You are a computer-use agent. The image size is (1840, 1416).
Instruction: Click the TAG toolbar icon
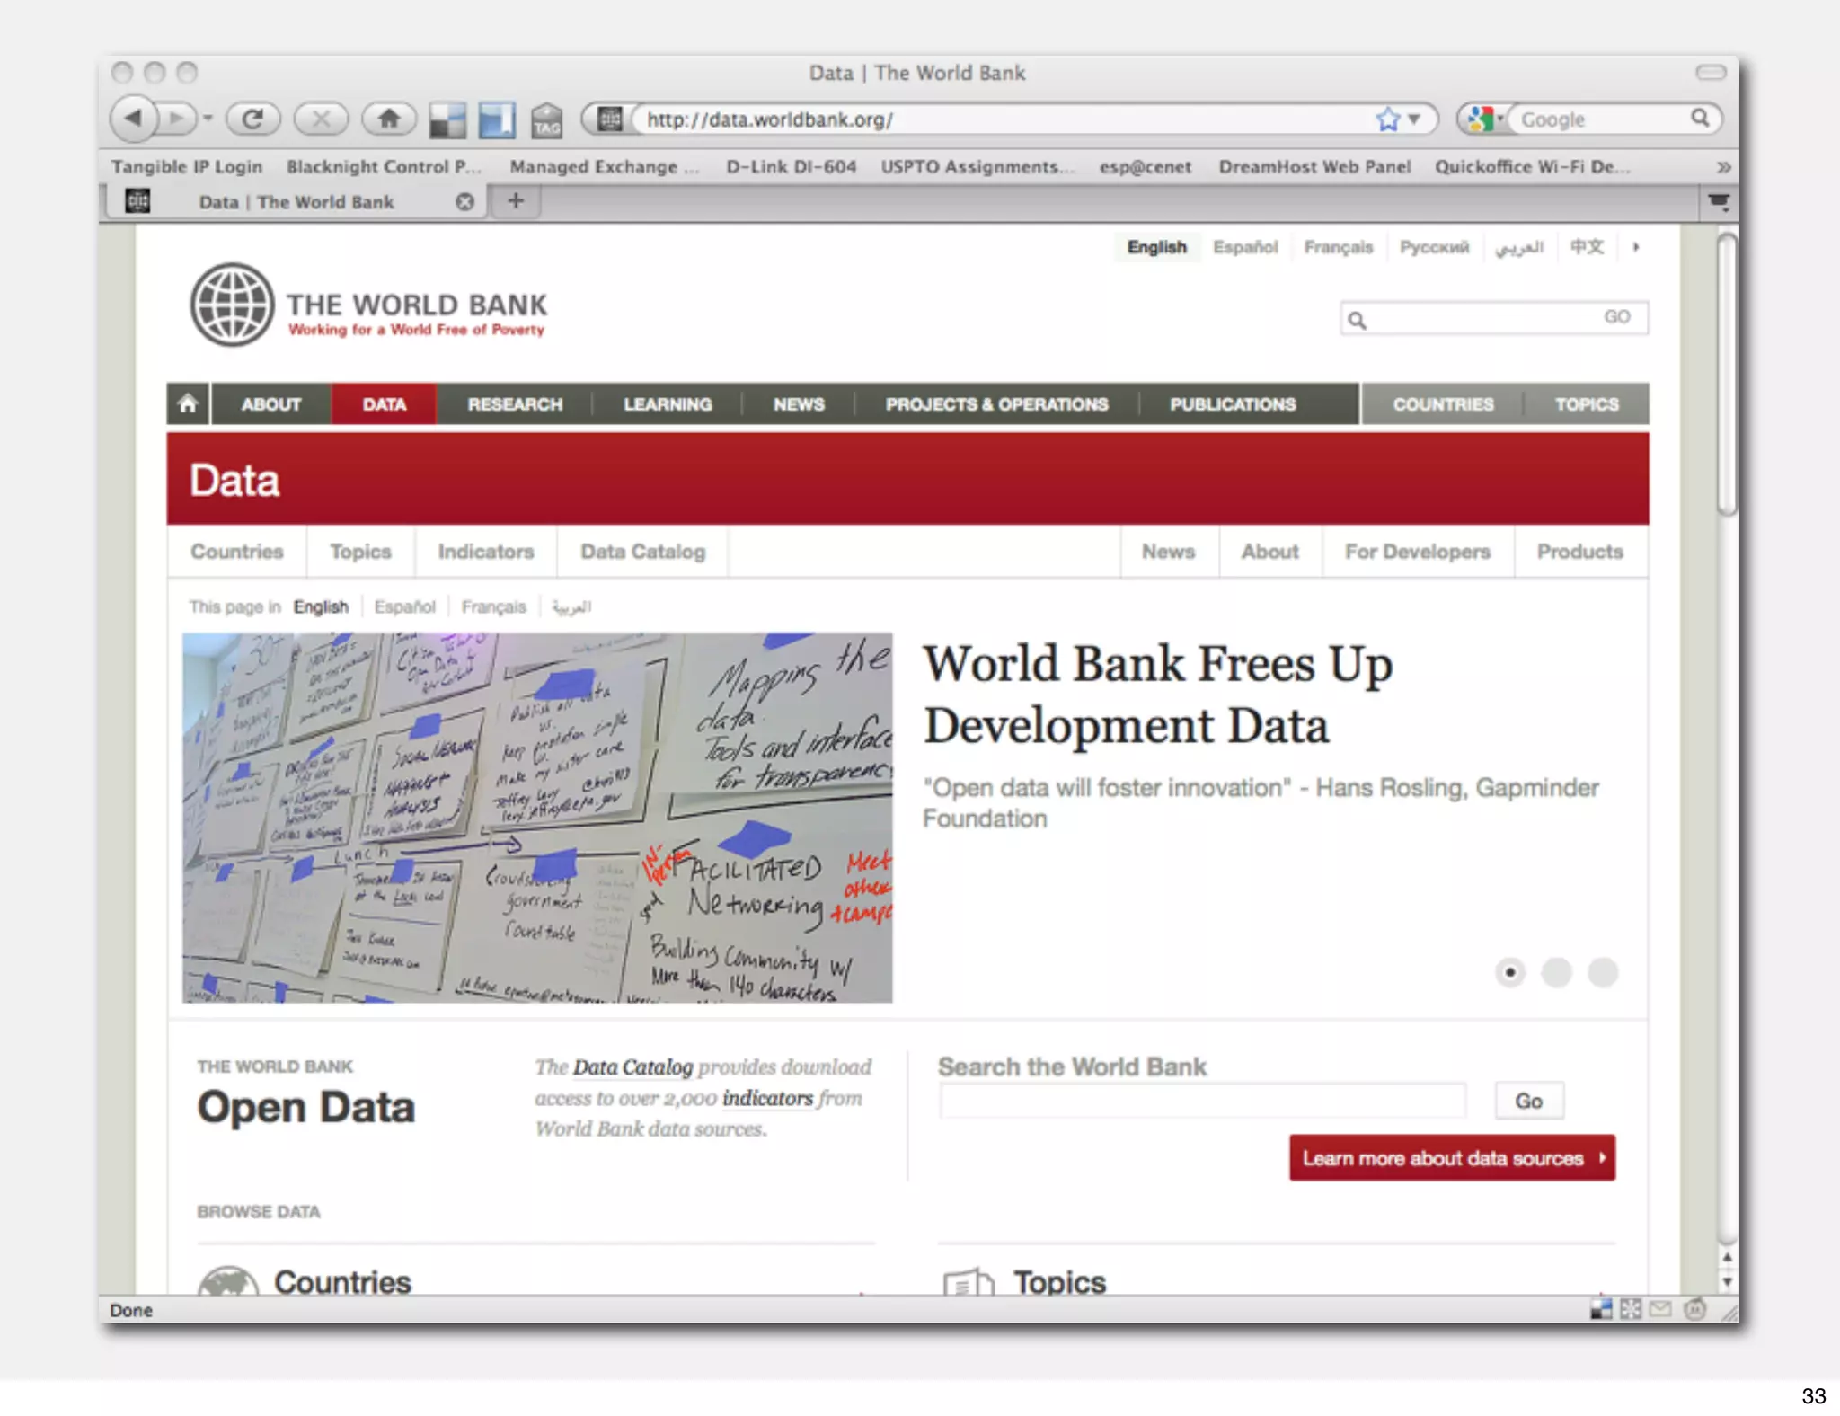546,120
